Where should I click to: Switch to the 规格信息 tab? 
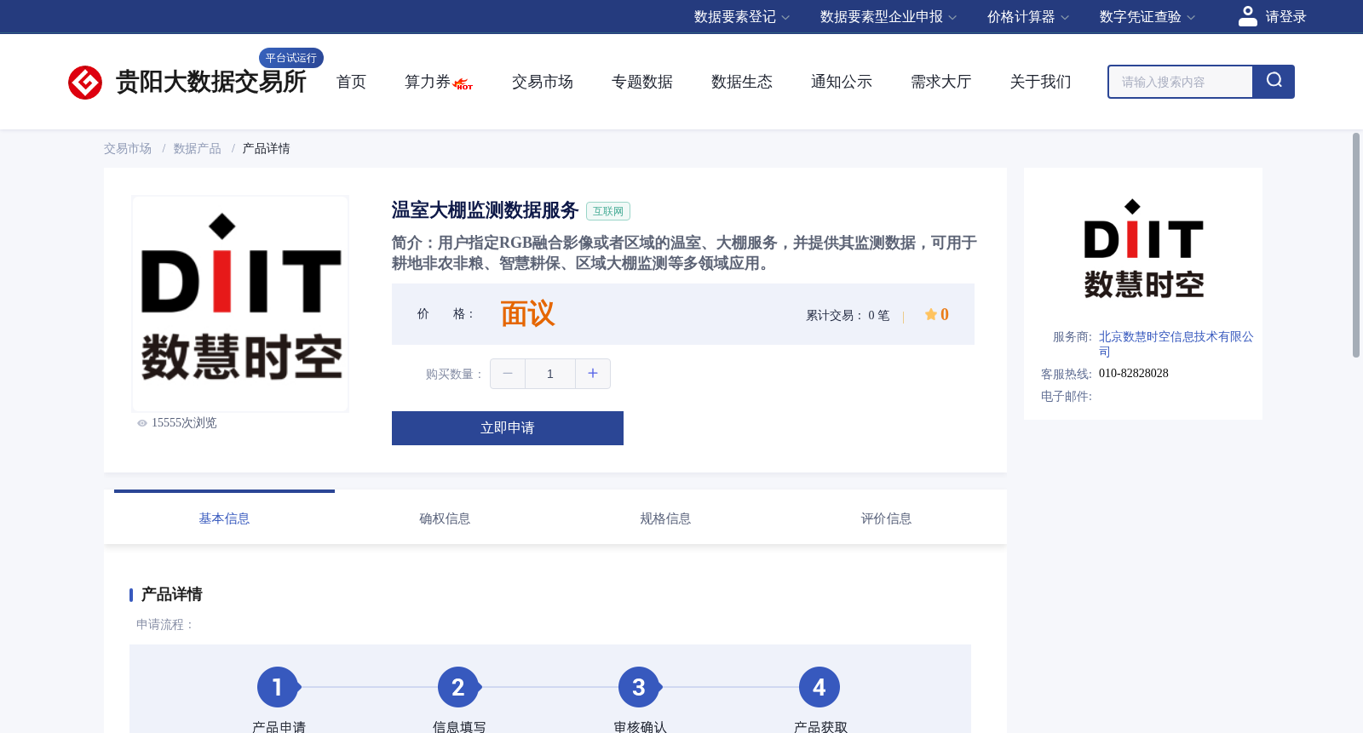point(665,518)
